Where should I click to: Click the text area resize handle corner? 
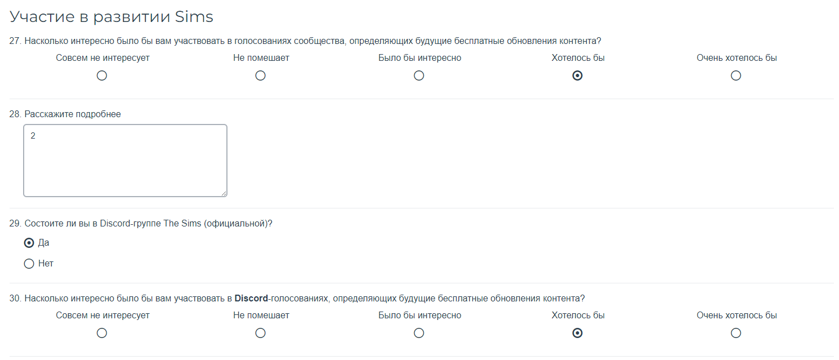224,193
